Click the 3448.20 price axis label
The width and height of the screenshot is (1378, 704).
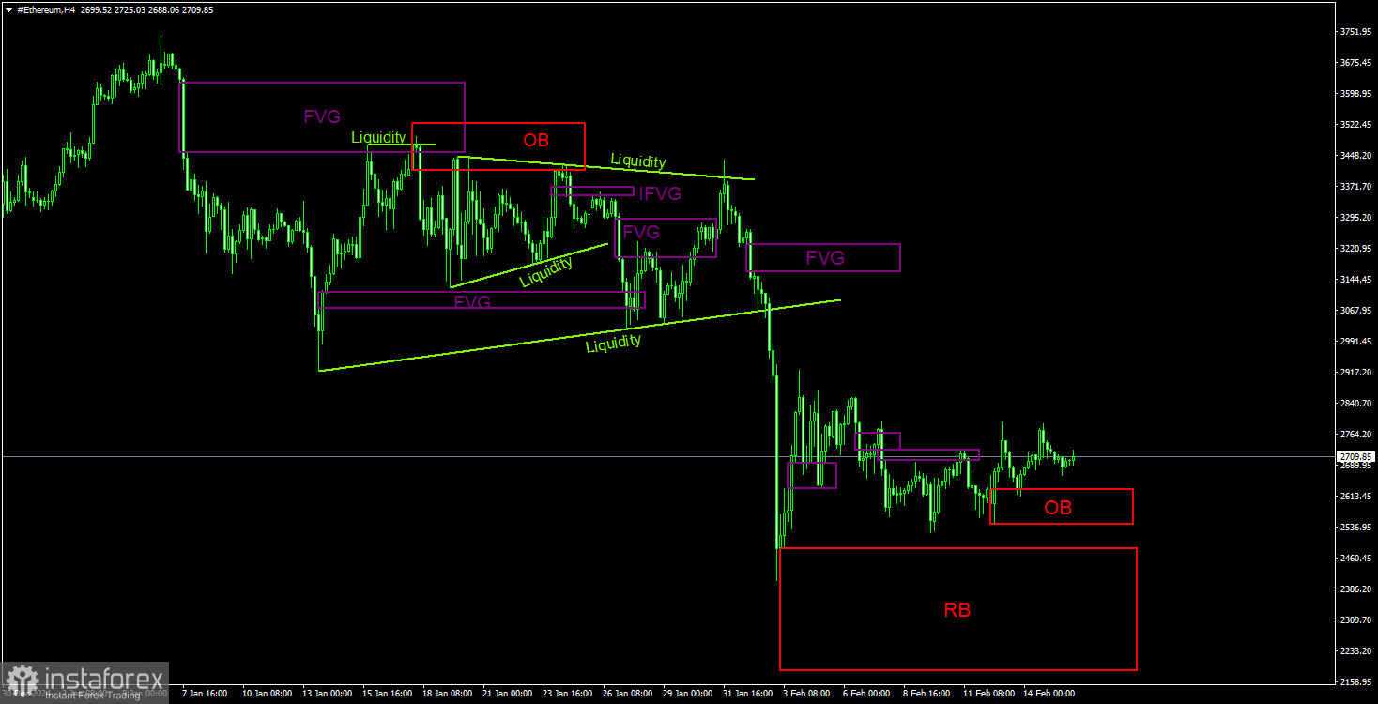click(x=1356, y=156)
